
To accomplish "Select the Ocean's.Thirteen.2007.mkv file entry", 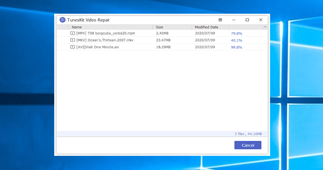I will pos(162,40).
